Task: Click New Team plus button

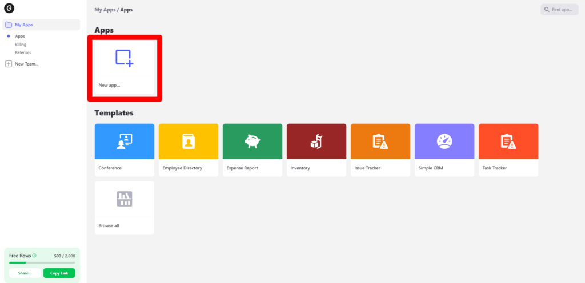Action: point(9,64)
